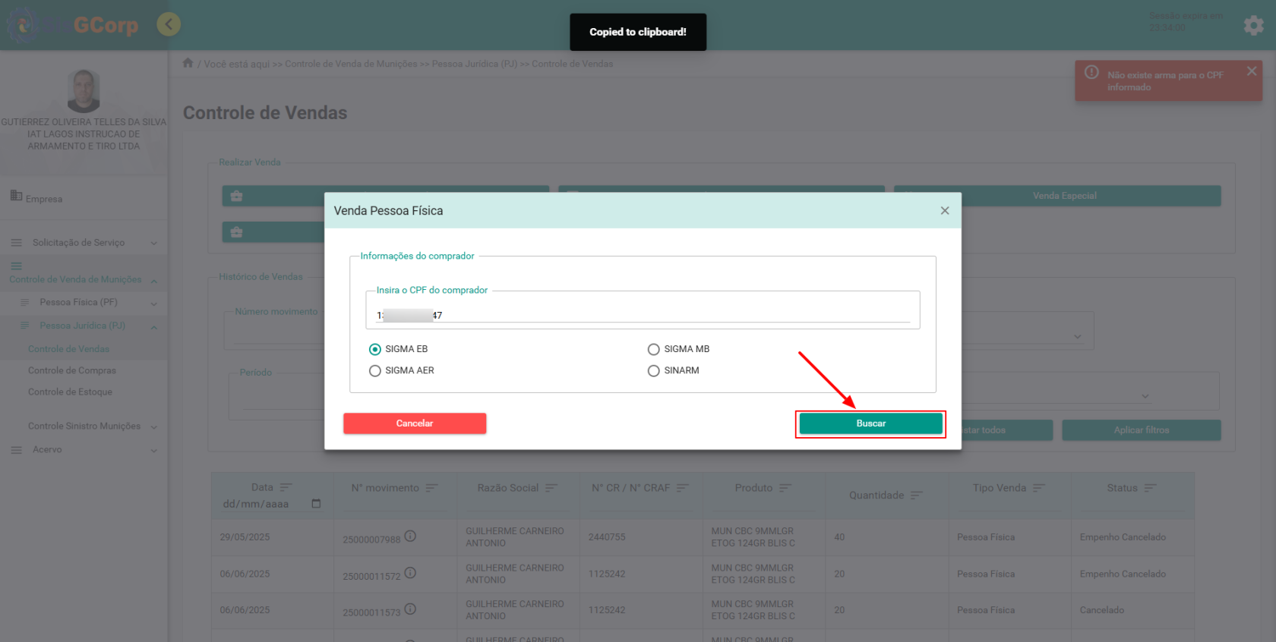
Task: Open info icon for movement 25000011572
Action: [x=410, y=573]
